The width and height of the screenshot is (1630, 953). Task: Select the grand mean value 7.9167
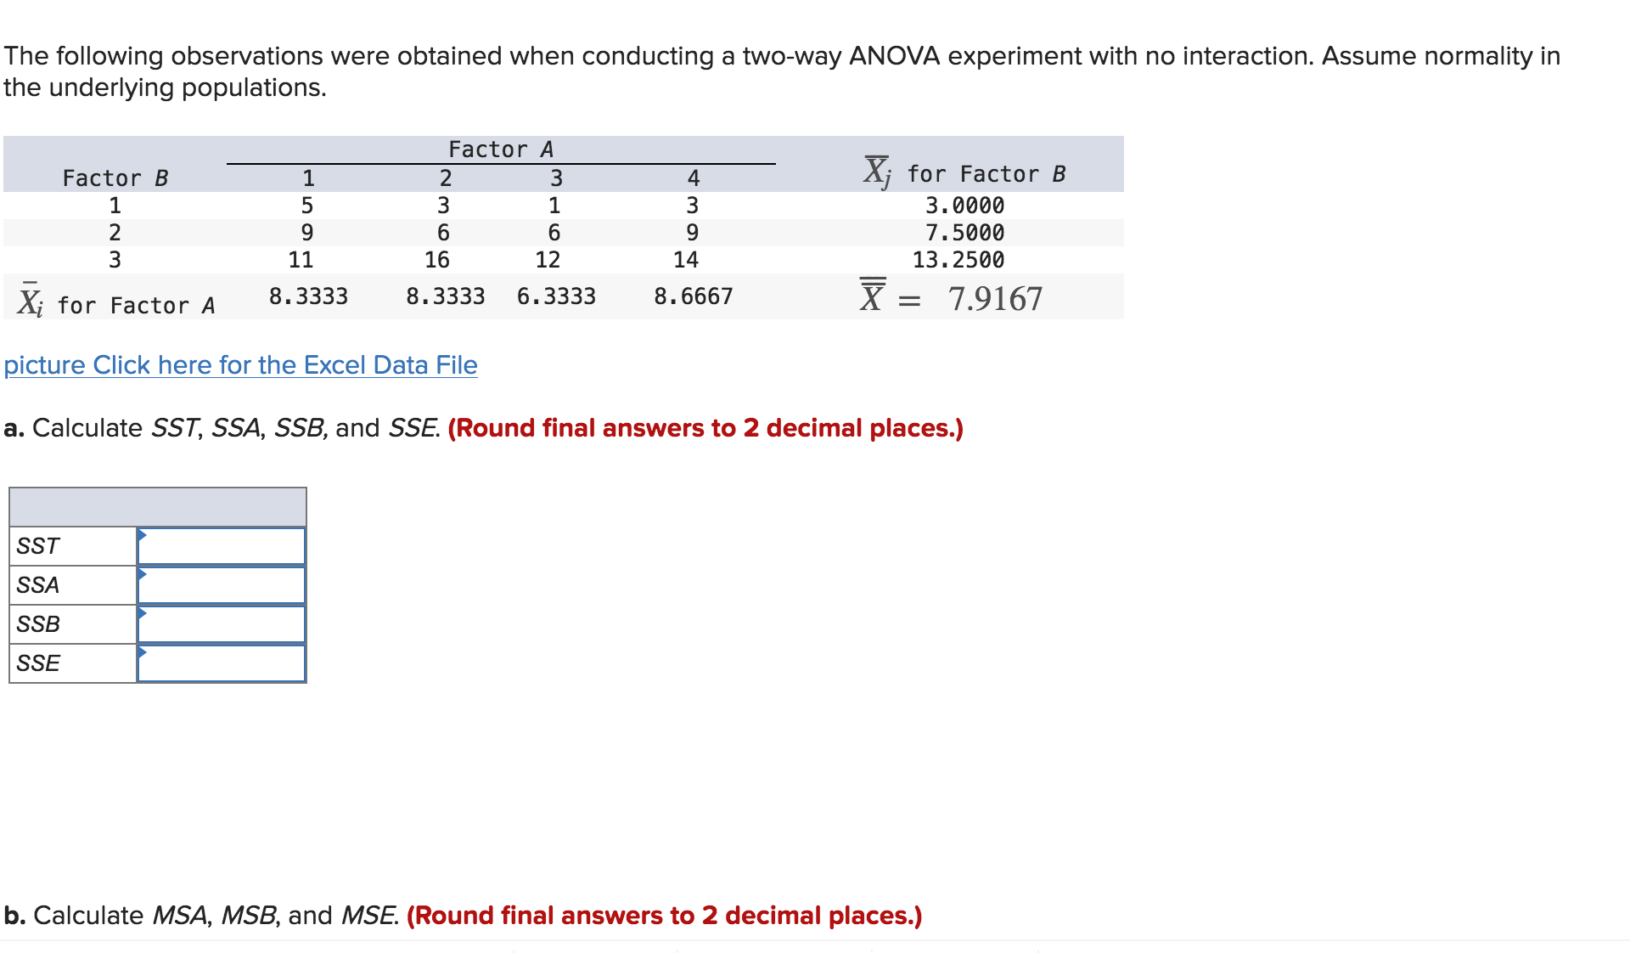(x=995, y=297)
